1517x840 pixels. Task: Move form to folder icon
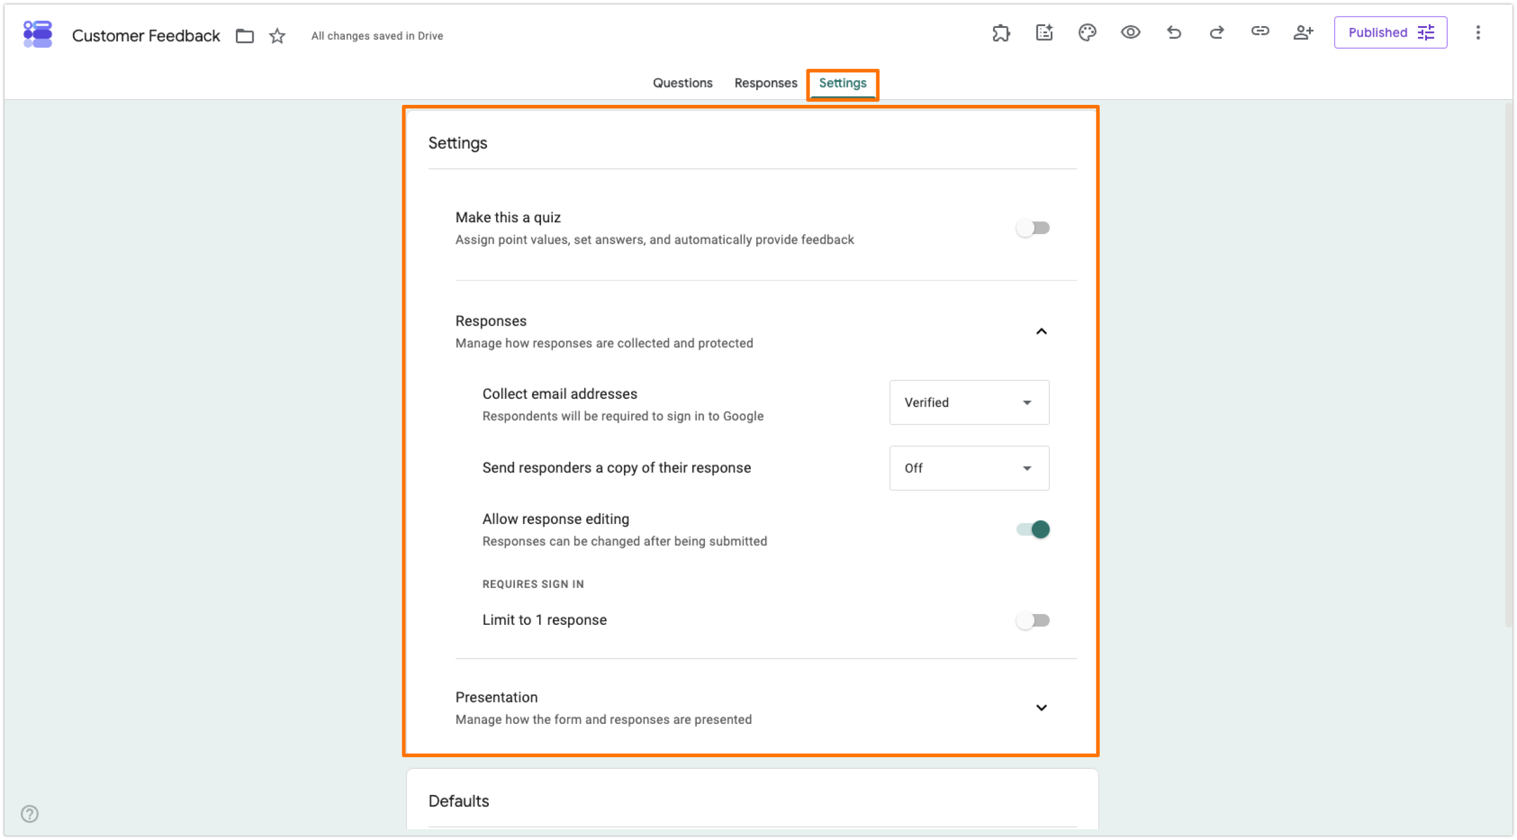pyautogui.click(x=245, y=36)
